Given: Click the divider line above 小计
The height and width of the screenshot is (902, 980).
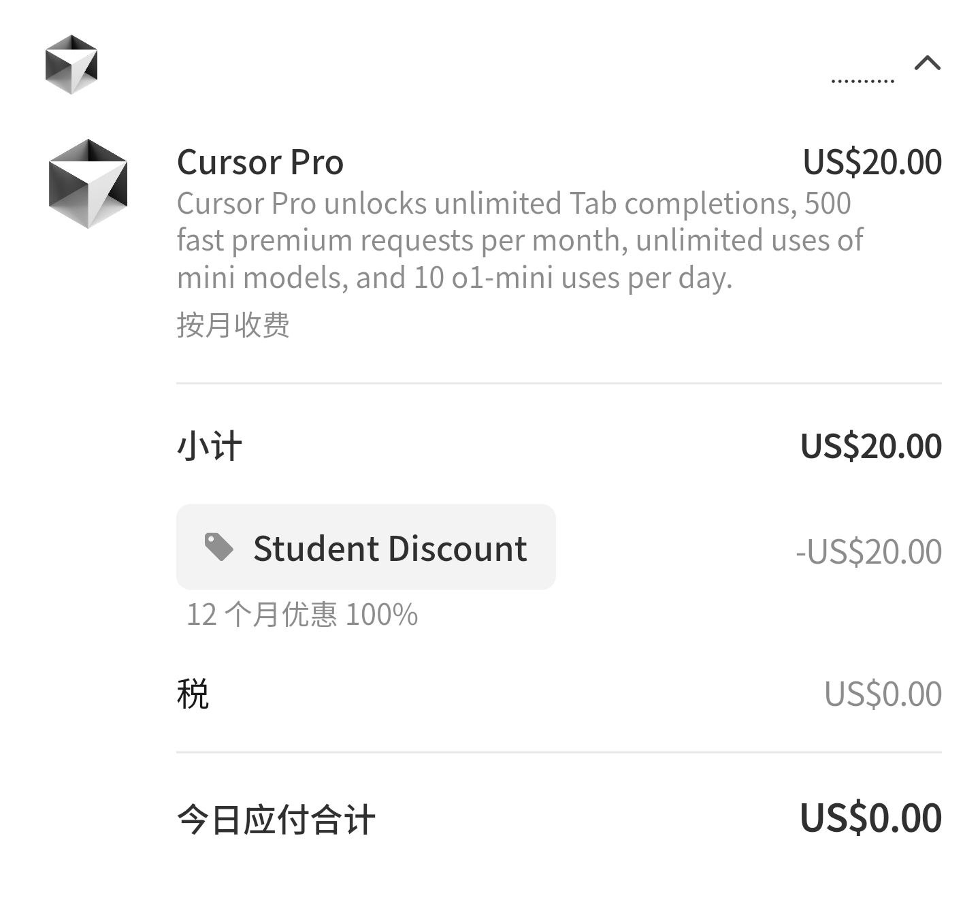Looking at the screenshot, I should (x=558, y=383).
